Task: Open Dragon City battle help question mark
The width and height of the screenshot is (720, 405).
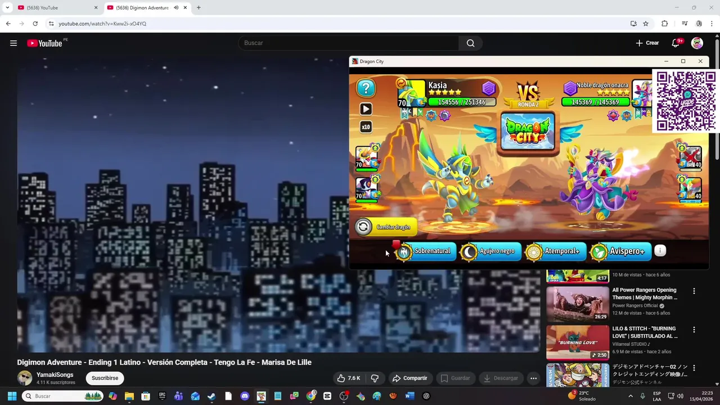Action: pos(366,88)
